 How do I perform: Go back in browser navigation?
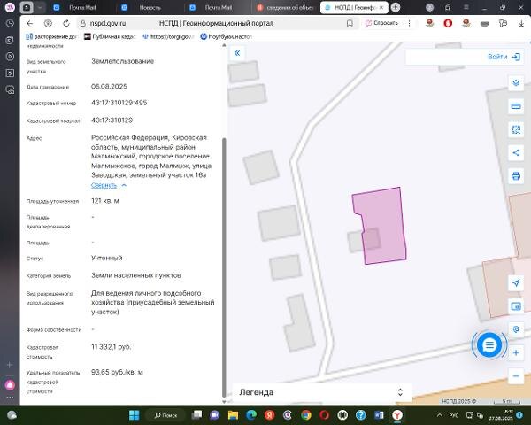[x=30, y=23]
